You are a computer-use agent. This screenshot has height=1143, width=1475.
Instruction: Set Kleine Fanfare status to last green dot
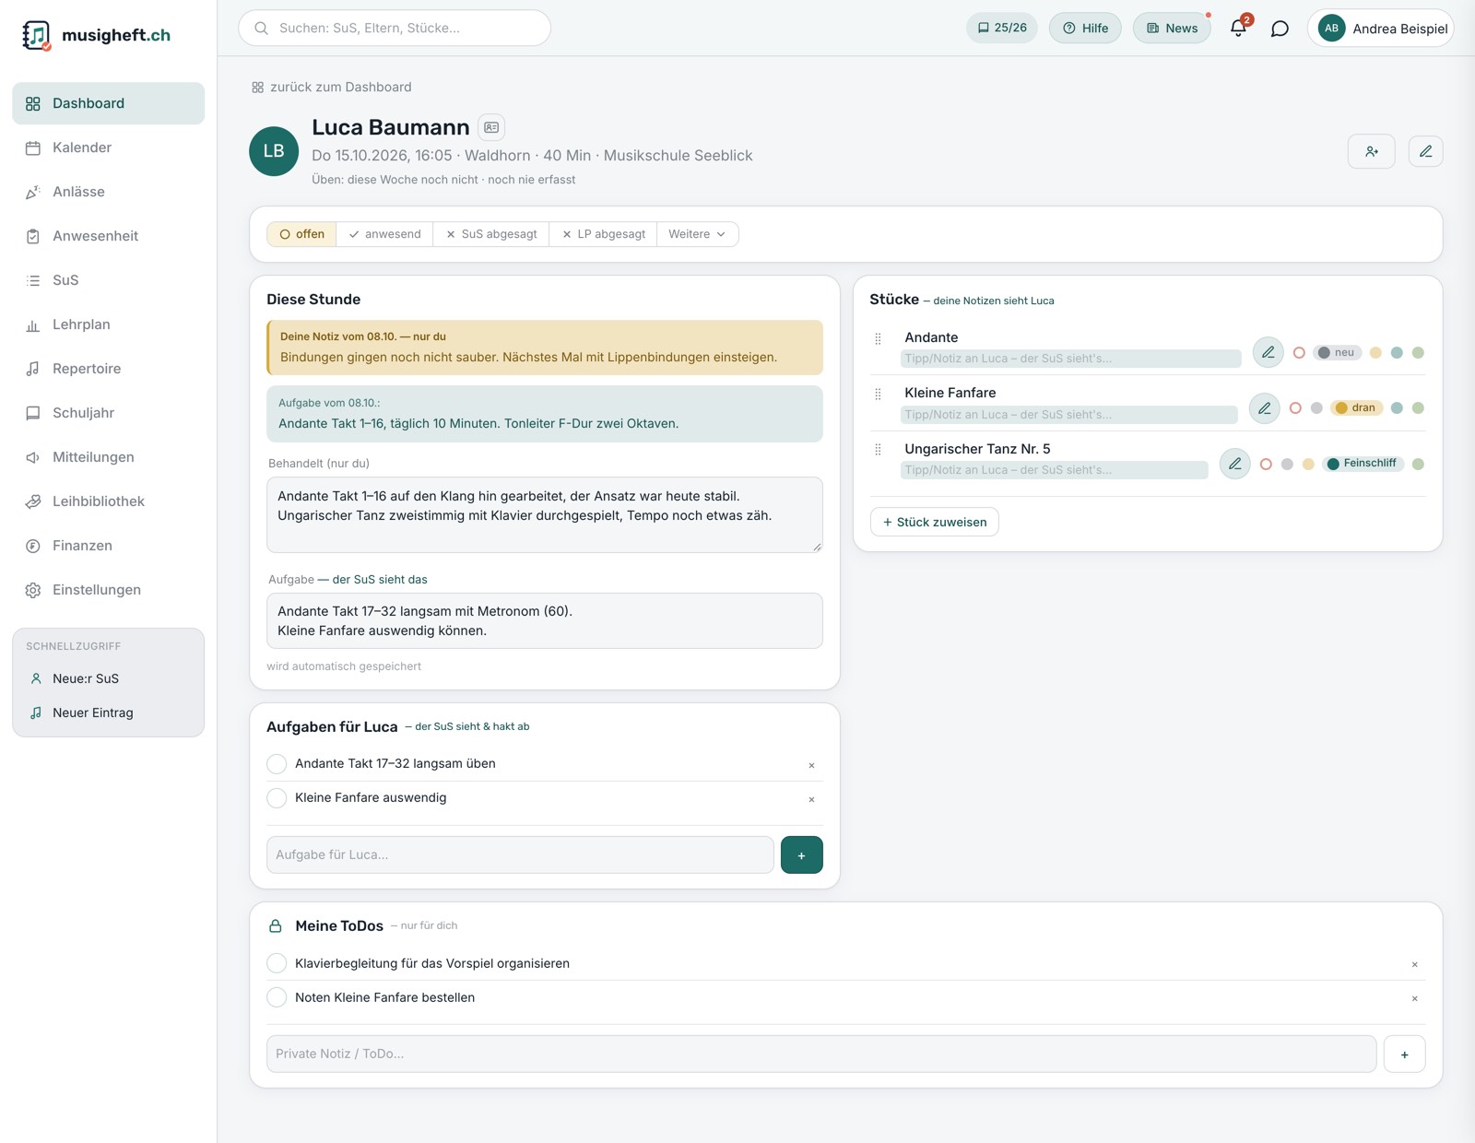pyautogui.click(x=1418, y=407)
